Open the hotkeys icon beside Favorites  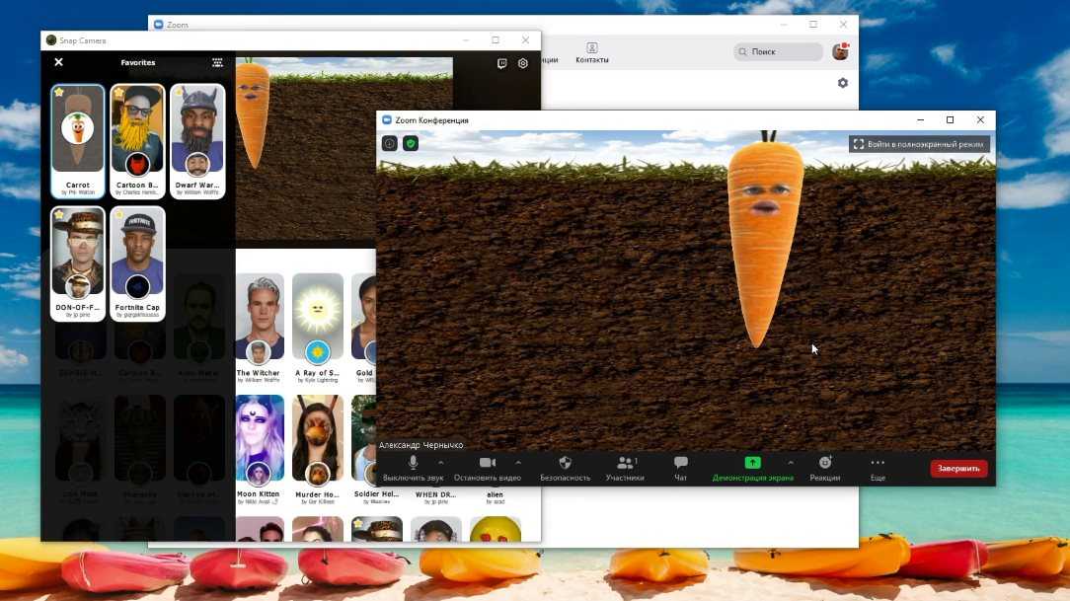point(217,62)
